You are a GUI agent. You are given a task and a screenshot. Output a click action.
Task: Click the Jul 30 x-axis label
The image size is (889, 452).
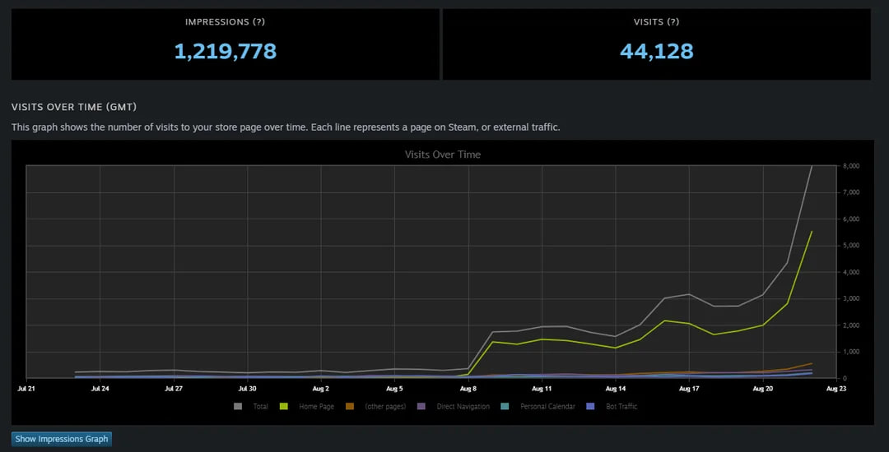click(x=247, y=389)
